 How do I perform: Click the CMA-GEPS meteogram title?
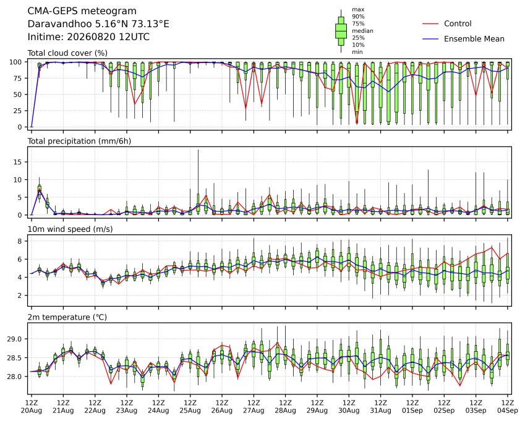click(82, 11)
